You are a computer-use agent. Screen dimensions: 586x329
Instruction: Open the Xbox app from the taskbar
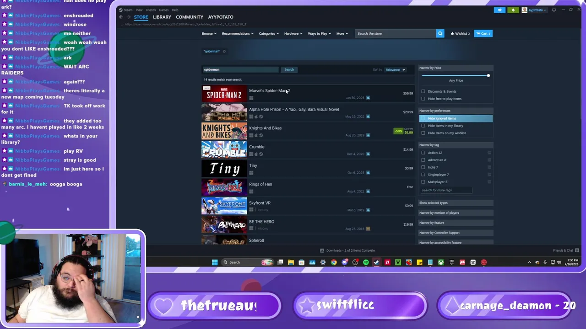tap(441, 262)
